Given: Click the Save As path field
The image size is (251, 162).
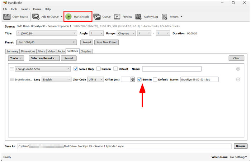Looking at the screenshot, I should (124, 146).
